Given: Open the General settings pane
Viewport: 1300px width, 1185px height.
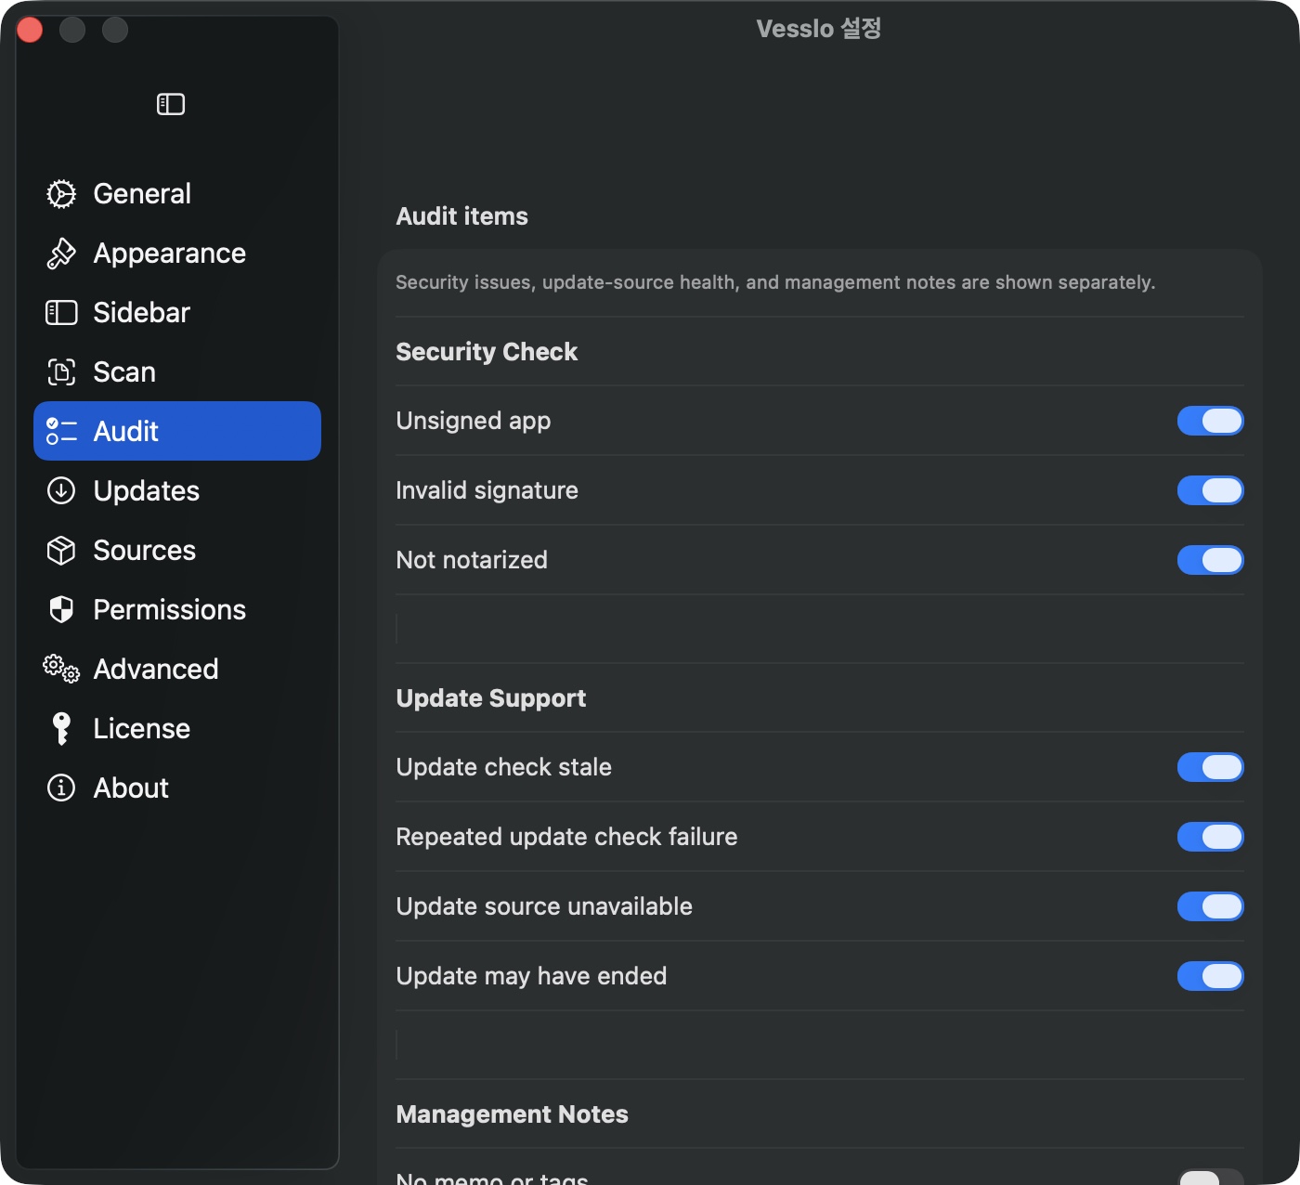Looking at the screenshot, I should [177, 194].
